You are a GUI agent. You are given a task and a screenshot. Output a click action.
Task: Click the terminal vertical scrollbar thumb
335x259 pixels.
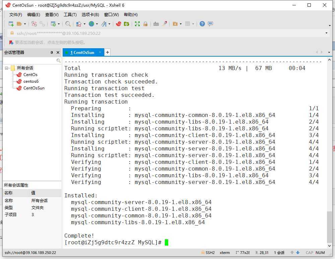pos(329,227)
